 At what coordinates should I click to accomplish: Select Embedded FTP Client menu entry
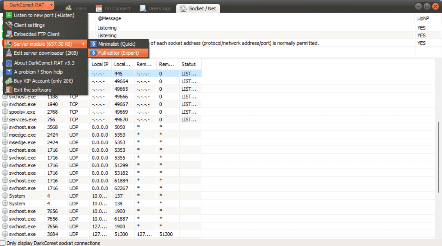(x=45, y=34)
